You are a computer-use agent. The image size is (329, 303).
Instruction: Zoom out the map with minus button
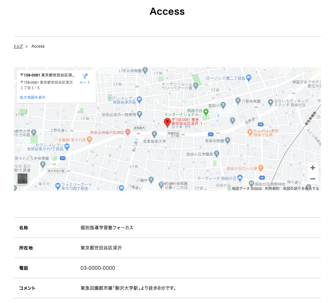(x=313, y=179)
